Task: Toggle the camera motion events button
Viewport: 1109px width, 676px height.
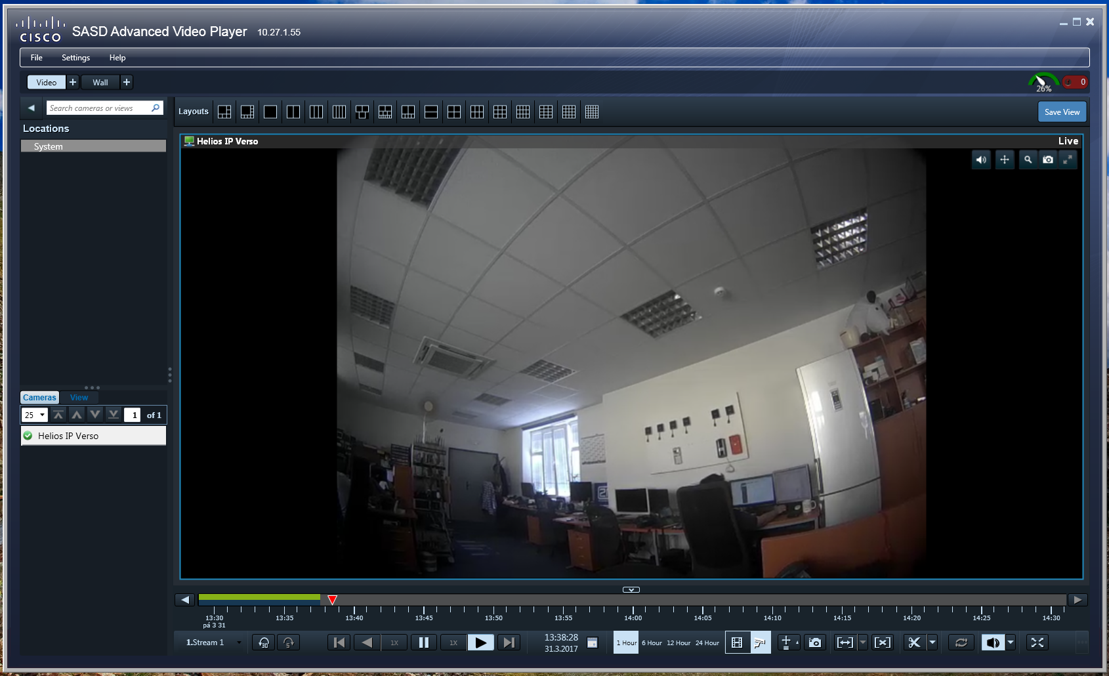Action: (x=760, y=643)
